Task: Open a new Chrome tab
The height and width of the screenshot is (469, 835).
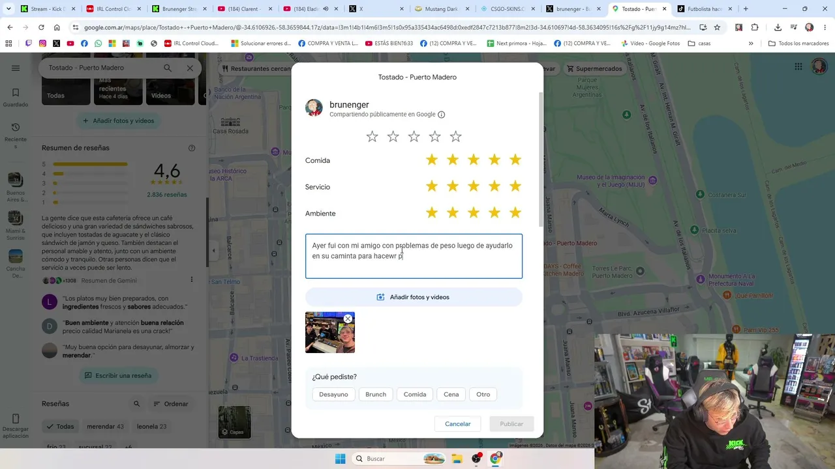Action: coord(746,9)
